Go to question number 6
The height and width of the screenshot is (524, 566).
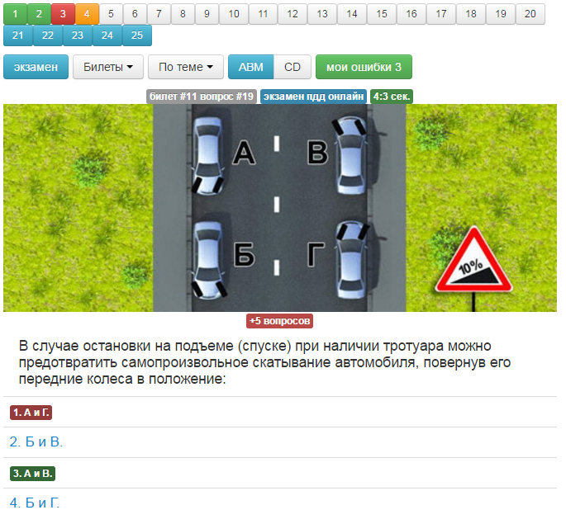135,14
